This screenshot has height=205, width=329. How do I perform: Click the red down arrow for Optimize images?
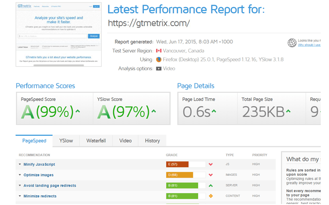pyautogui.click(x=211, y=175)
